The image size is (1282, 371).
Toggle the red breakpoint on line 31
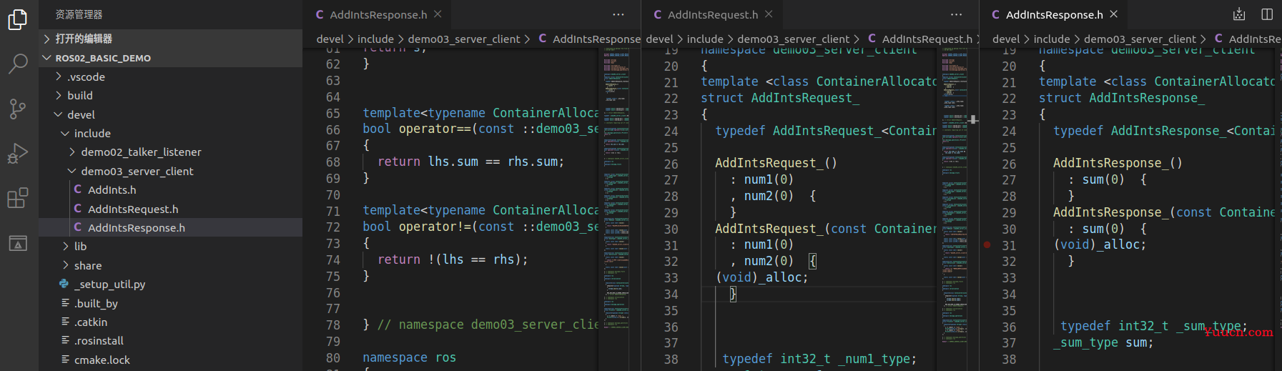click(987, 245)
